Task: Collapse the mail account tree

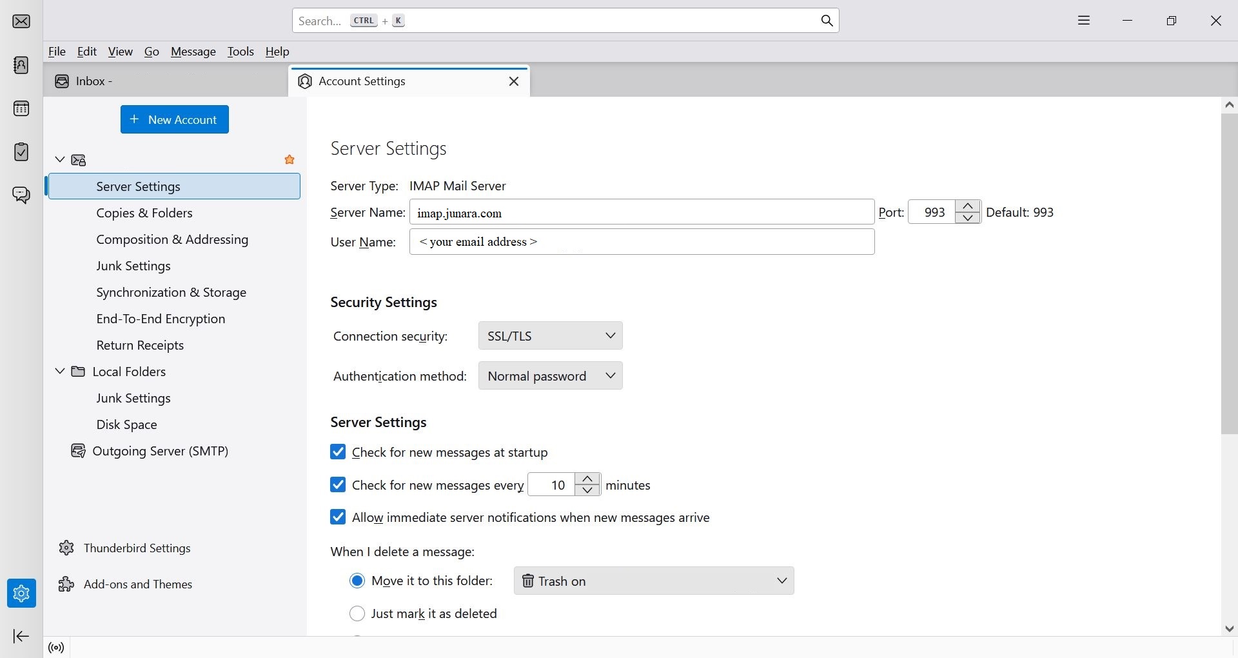Action: [x=60, y=159]
